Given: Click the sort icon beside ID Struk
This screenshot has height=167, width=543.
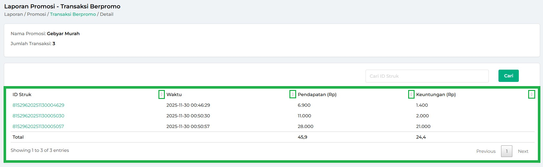Looking at the screenshot, I should 162,94.
